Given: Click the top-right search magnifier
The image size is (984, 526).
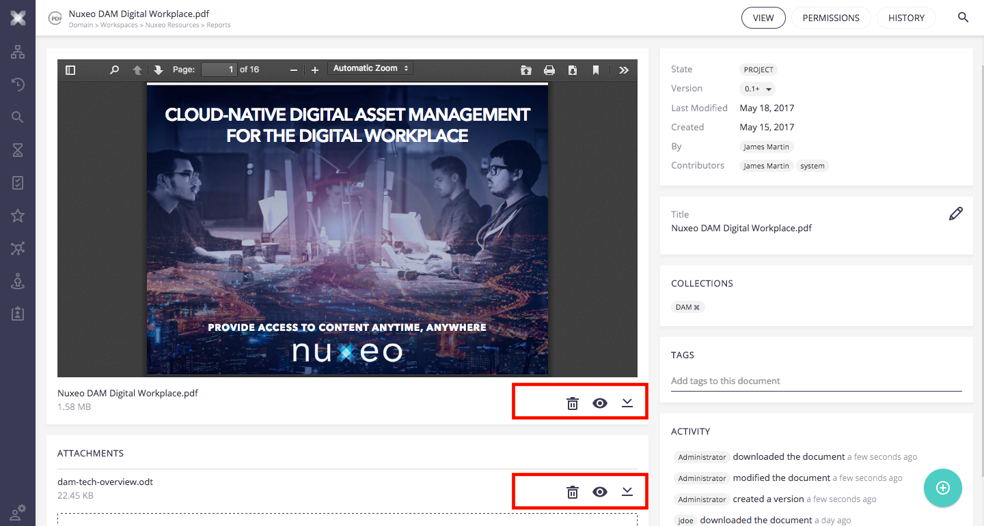Looking at the screenshot, I should pyautogui.click(x=963, y=18).
